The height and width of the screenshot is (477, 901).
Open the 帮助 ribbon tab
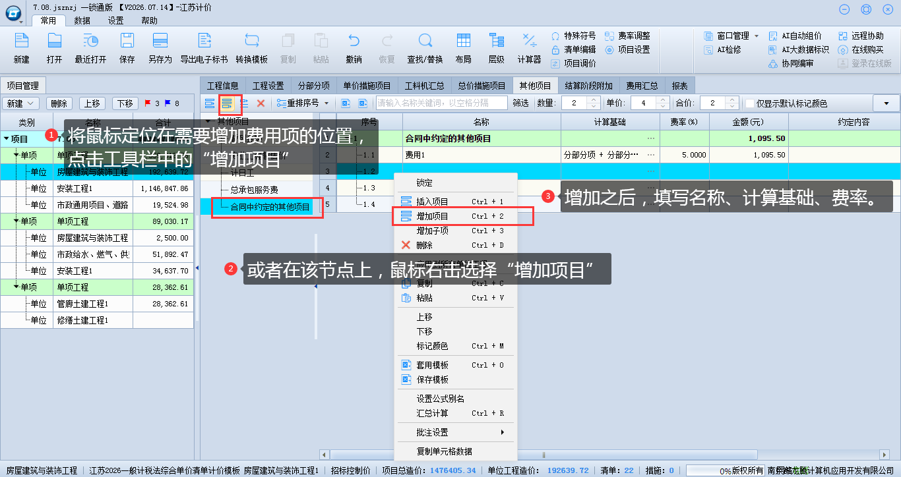pos(149,20)
